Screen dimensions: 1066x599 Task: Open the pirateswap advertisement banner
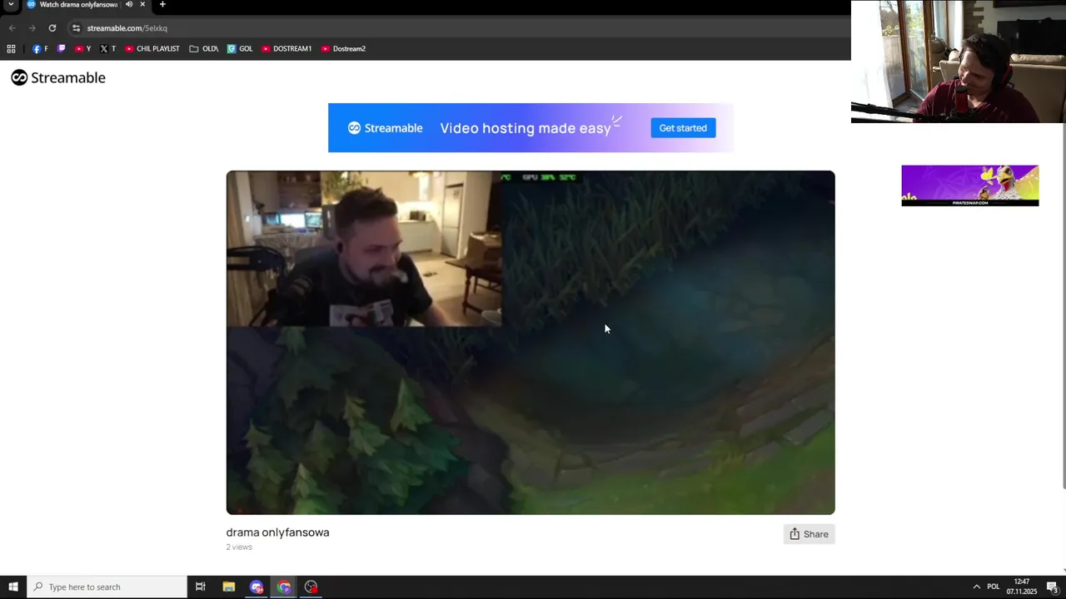[969, 186]
